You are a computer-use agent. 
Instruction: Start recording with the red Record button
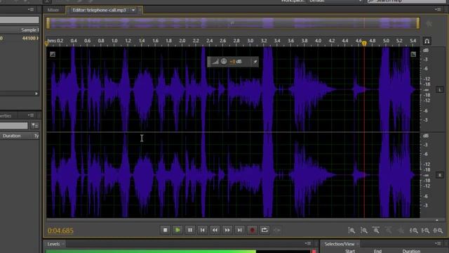(x=252, y=230)
